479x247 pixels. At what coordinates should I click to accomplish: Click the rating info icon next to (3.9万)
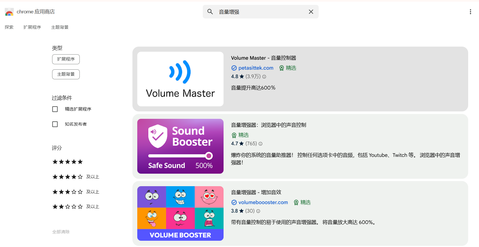(264, 77)
